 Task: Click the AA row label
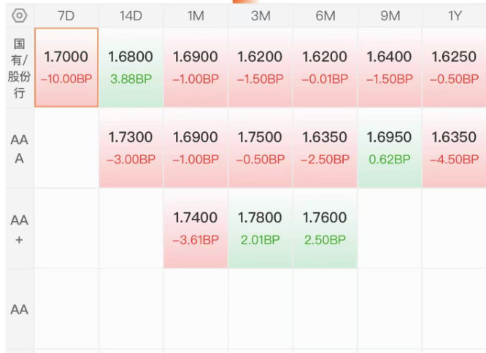point(19,309)
